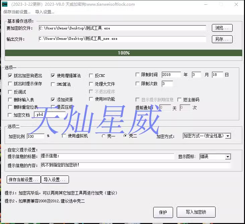
Task: Click the green 100% progress bar
Action: pos(124,53)
